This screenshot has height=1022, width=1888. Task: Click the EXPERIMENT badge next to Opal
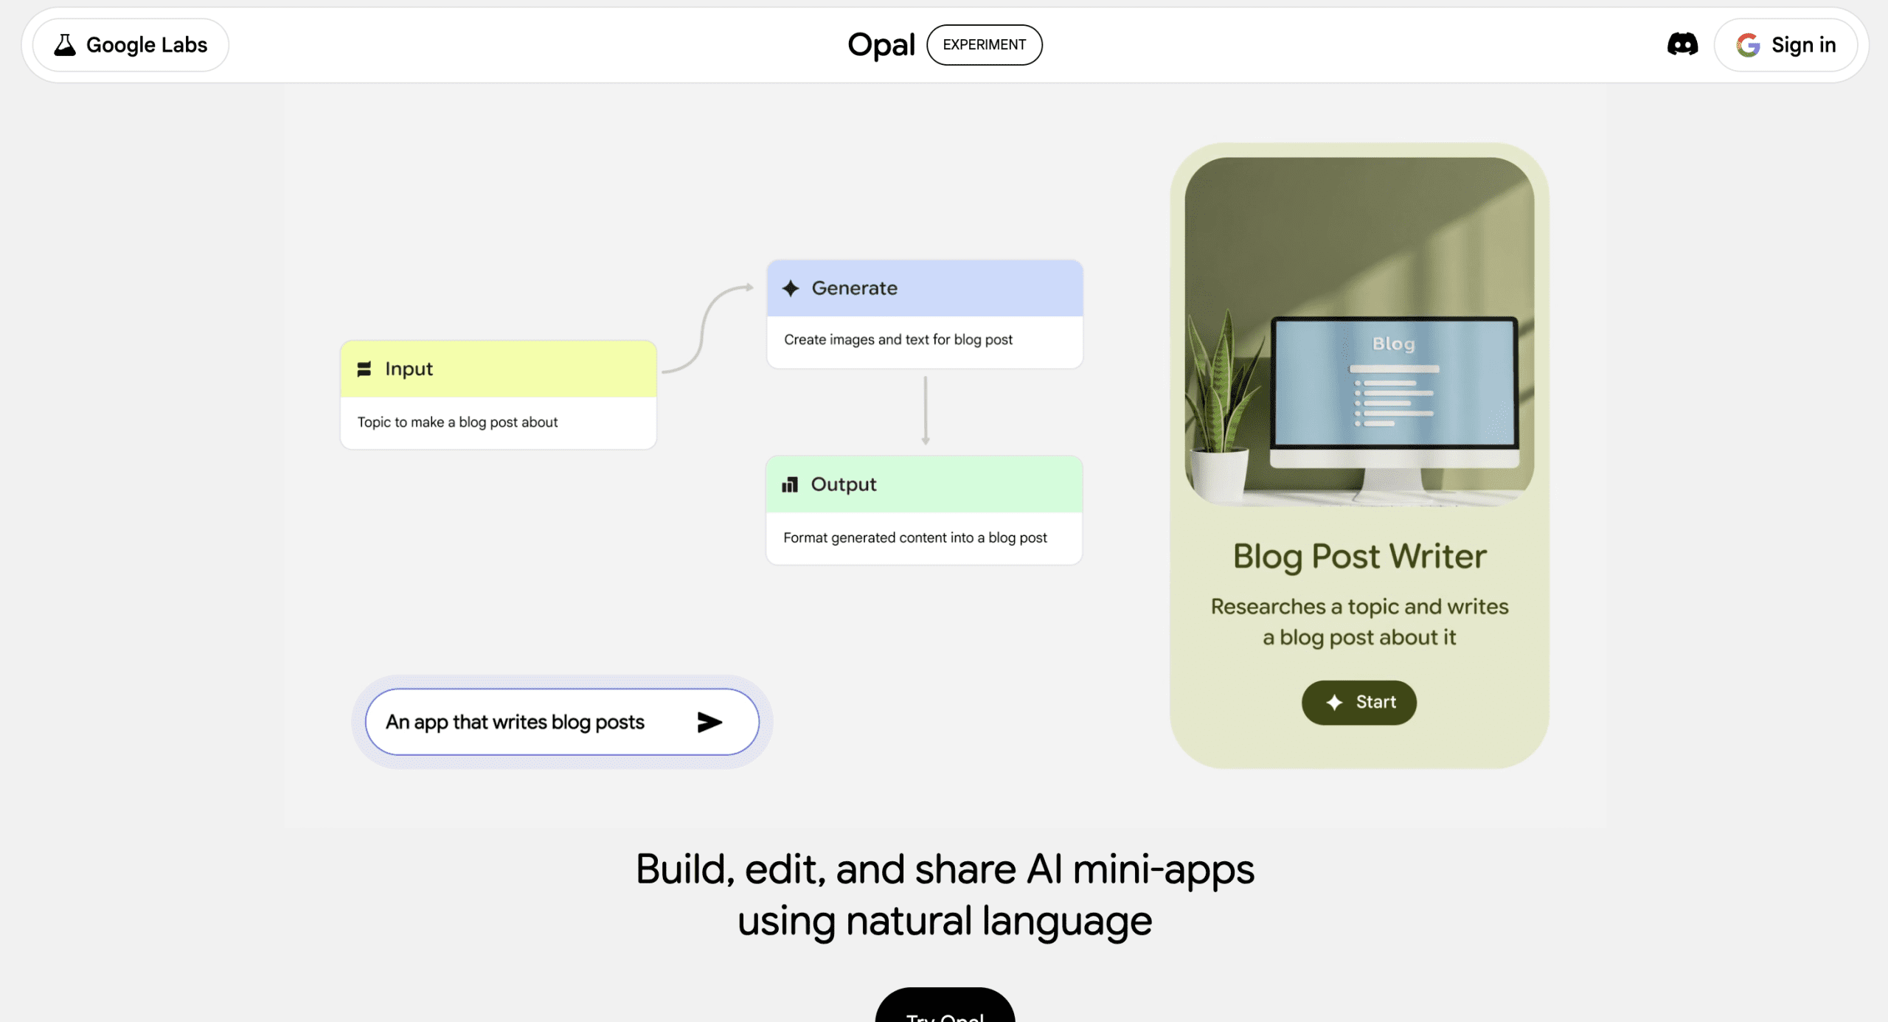[x=985, y=44]
